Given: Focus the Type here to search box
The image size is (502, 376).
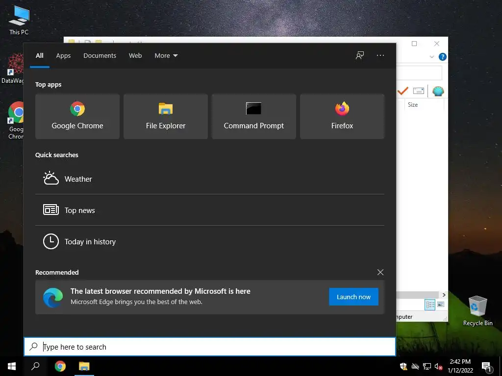Looking at the screenshot, I should pos(210,347).
